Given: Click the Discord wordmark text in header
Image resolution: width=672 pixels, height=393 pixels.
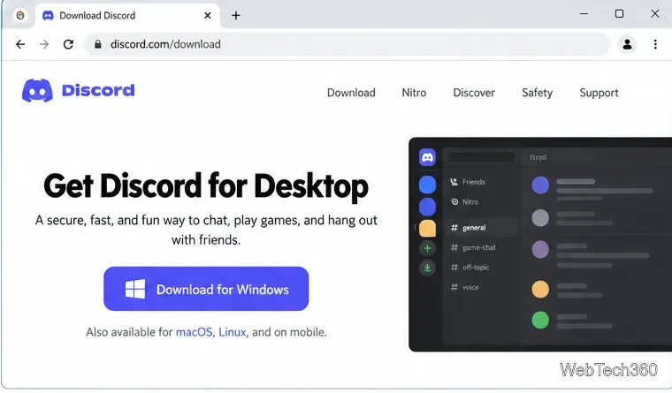Looking at the screenshot, I should pos(98,90).
